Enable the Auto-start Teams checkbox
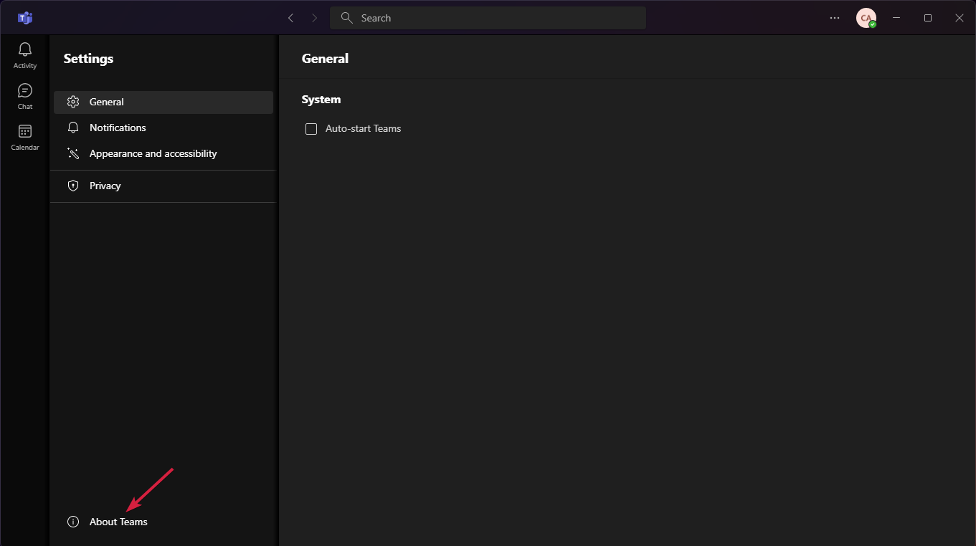The image size is (976, 546). coord(311,129)
